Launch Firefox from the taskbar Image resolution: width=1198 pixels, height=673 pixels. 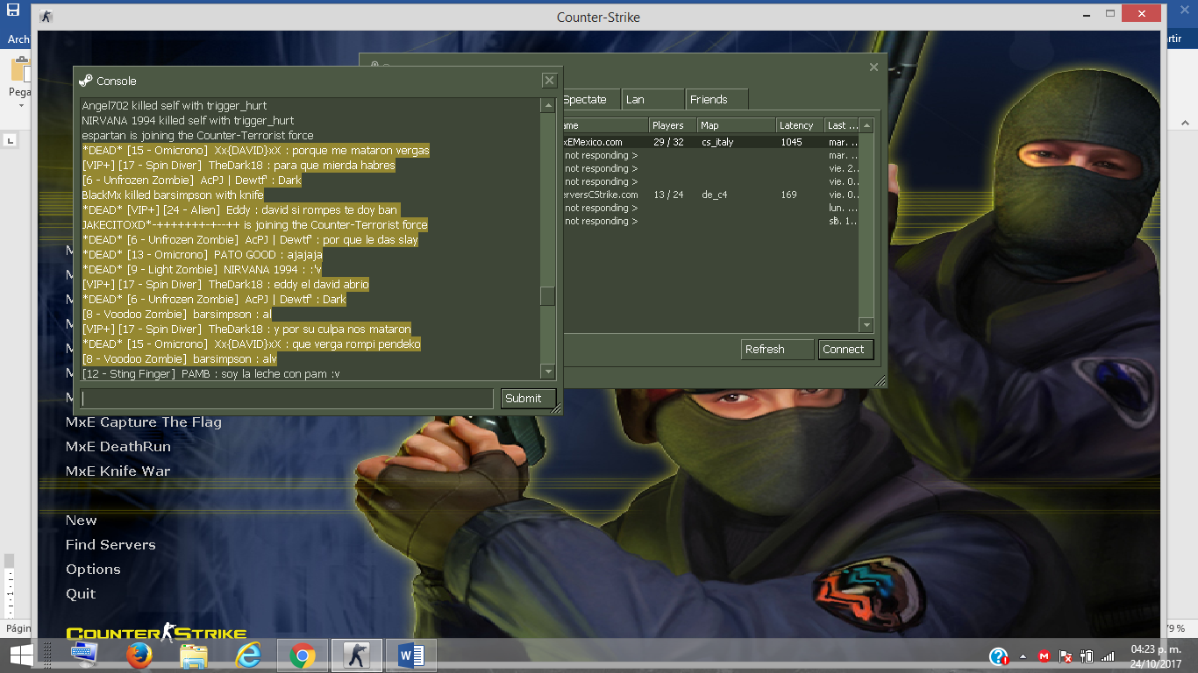coord(139,655)
